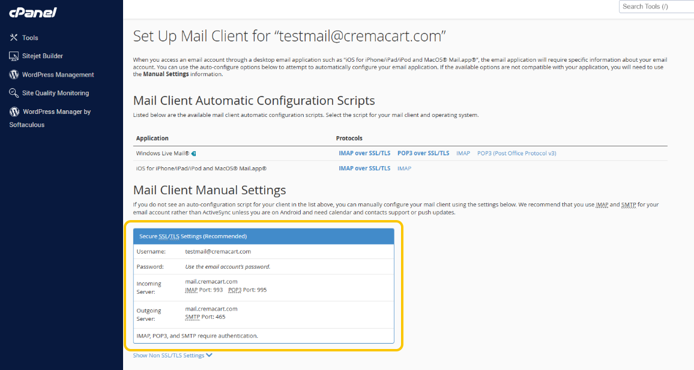Click Mail Client Manual Settings heading
The height and width of the screenshot is (370, 694).
click(210, 190)
